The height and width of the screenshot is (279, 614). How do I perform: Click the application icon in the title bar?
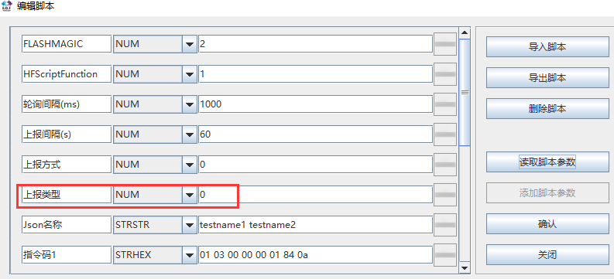tap(8, 6)
